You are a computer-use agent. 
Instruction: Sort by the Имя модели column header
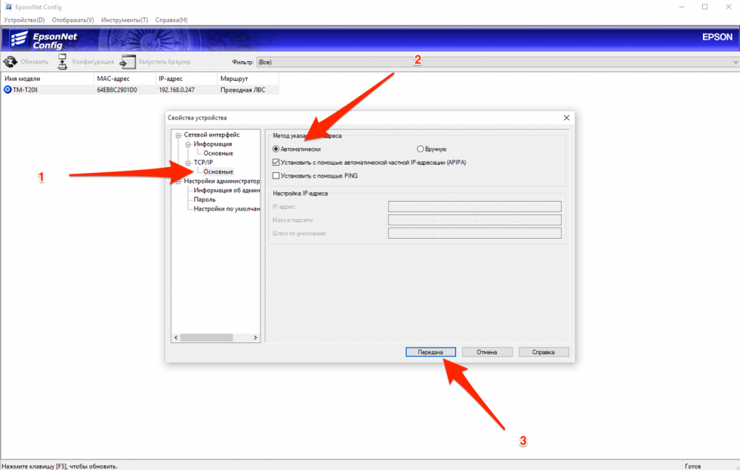click(x=48, y=79)
